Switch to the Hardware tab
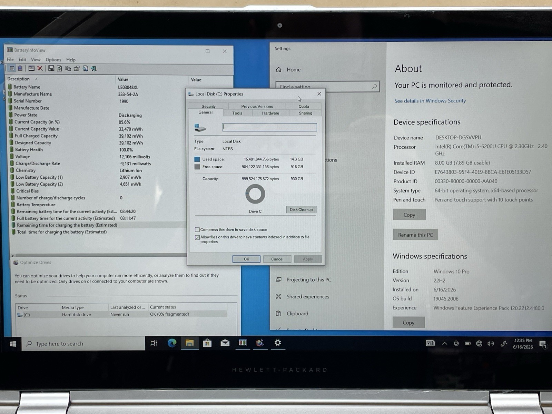552x414 pixels. coord(270,113)
